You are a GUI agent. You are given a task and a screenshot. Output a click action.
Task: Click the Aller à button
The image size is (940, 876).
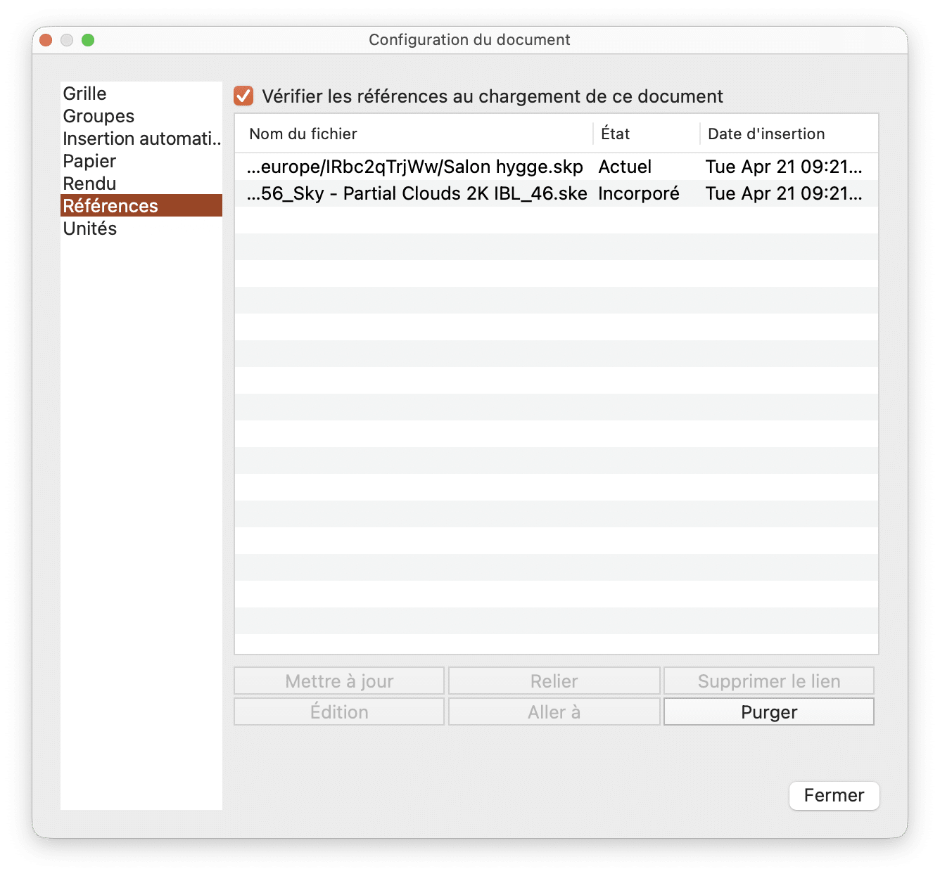tap(554, 712)
